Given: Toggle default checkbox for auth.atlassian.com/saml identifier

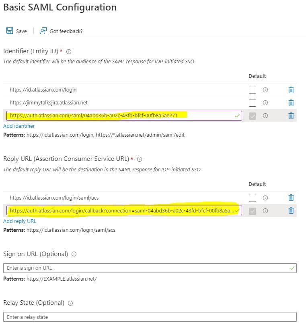Looking at the screenshot, I should click(x=252, y=116).
